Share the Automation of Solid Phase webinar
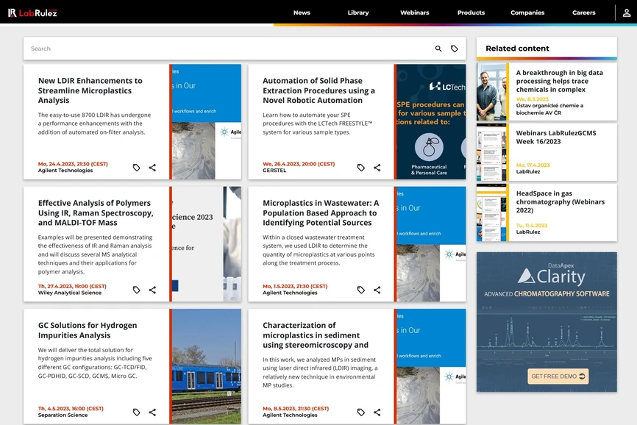The image size is (637, 425). 377,168
